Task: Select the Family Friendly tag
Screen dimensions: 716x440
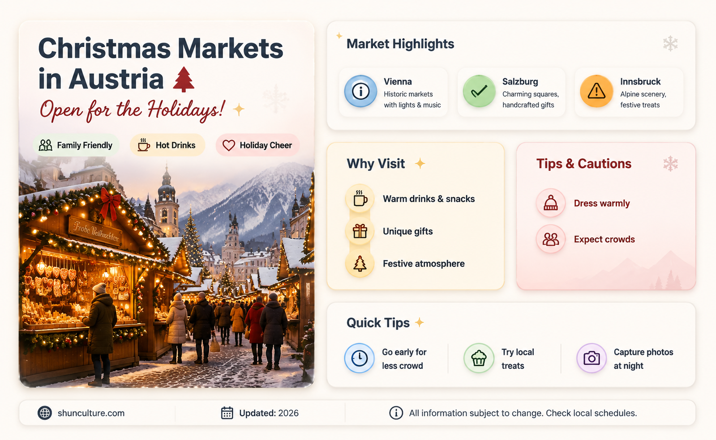Action: coord(76,145)
